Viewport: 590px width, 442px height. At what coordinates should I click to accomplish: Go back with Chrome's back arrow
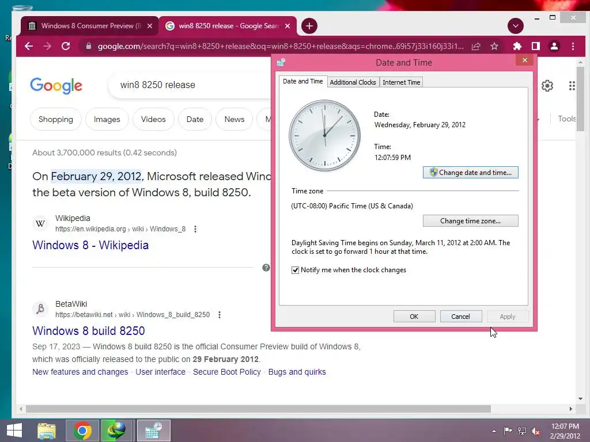29,46
